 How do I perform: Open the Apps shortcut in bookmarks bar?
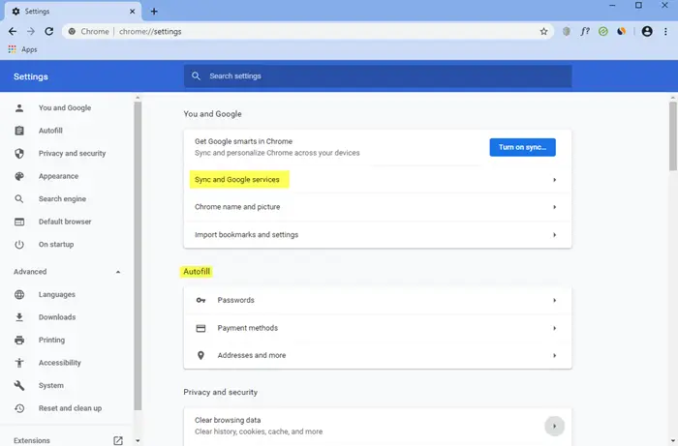pos(22,49)
